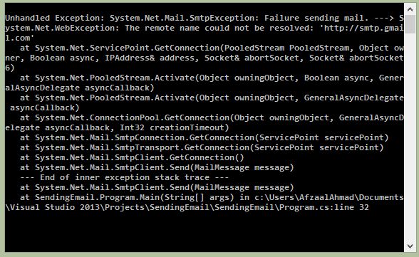Click the 'Failure sending mail.' message
Image resolution: width=419 pixels, height=257 pixels.
click(x=316, y=18)
